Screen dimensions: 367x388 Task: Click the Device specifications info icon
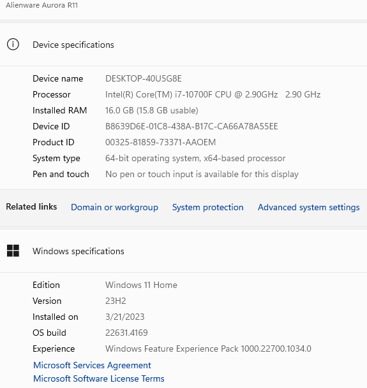pos(13,45)
